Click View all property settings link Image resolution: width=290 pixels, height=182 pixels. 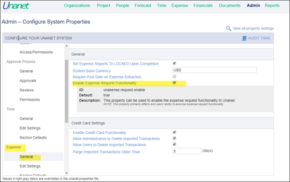[253, 28]
